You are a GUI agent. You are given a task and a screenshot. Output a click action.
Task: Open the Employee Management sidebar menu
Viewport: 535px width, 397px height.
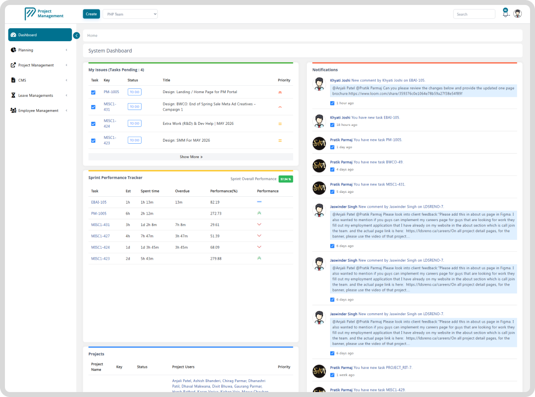40,111
